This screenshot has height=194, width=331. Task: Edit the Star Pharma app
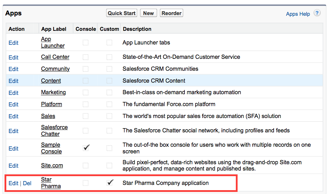(14, 183)
